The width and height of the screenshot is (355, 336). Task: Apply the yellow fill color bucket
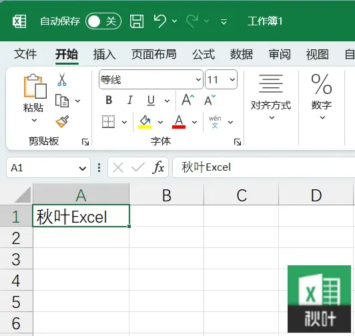tap(145, 122)
